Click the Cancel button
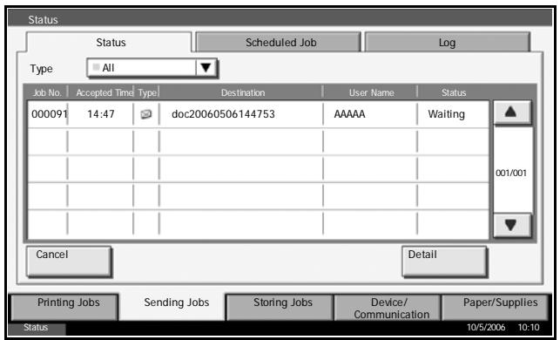The height and width of the screenshot is (340, 560). [69, 262]
